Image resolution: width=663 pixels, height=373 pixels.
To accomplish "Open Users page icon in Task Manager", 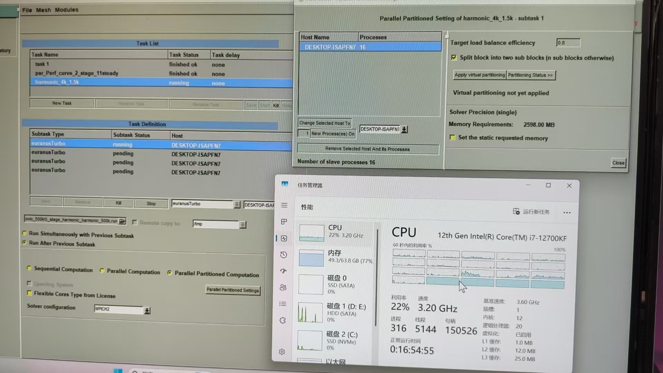I will 283,287.
